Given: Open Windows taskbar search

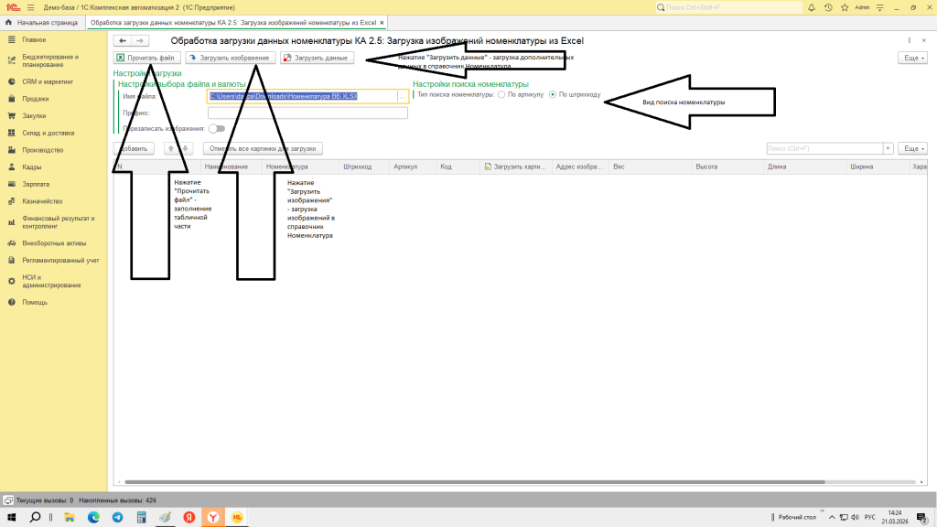Looking at the screenshot, I should point(36,518).
